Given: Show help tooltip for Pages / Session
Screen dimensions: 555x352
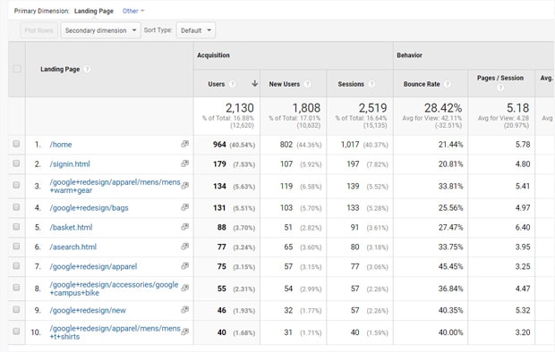Looking at the screenshot, I should pos(500,88).
